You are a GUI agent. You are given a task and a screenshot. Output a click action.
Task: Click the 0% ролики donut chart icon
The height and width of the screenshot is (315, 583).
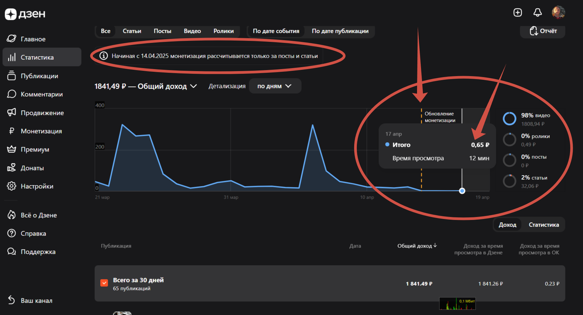pyautogui.click(x=509, y=139)
